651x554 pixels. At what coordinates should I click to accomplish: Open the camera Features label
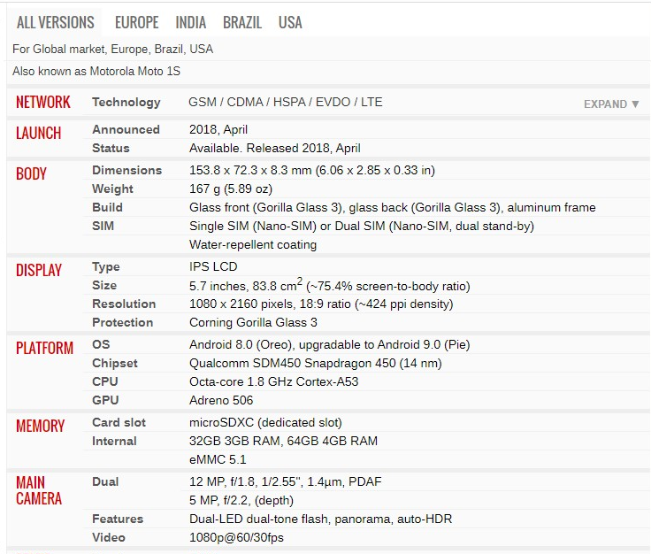tap(118, 519)
